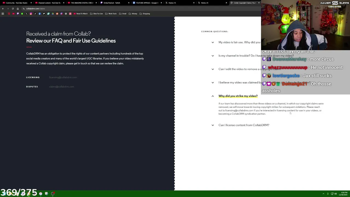The height and width of the screenshot is (197, 350).
Task: Open the TikTok bookmark icon
Action: [35, 14]
